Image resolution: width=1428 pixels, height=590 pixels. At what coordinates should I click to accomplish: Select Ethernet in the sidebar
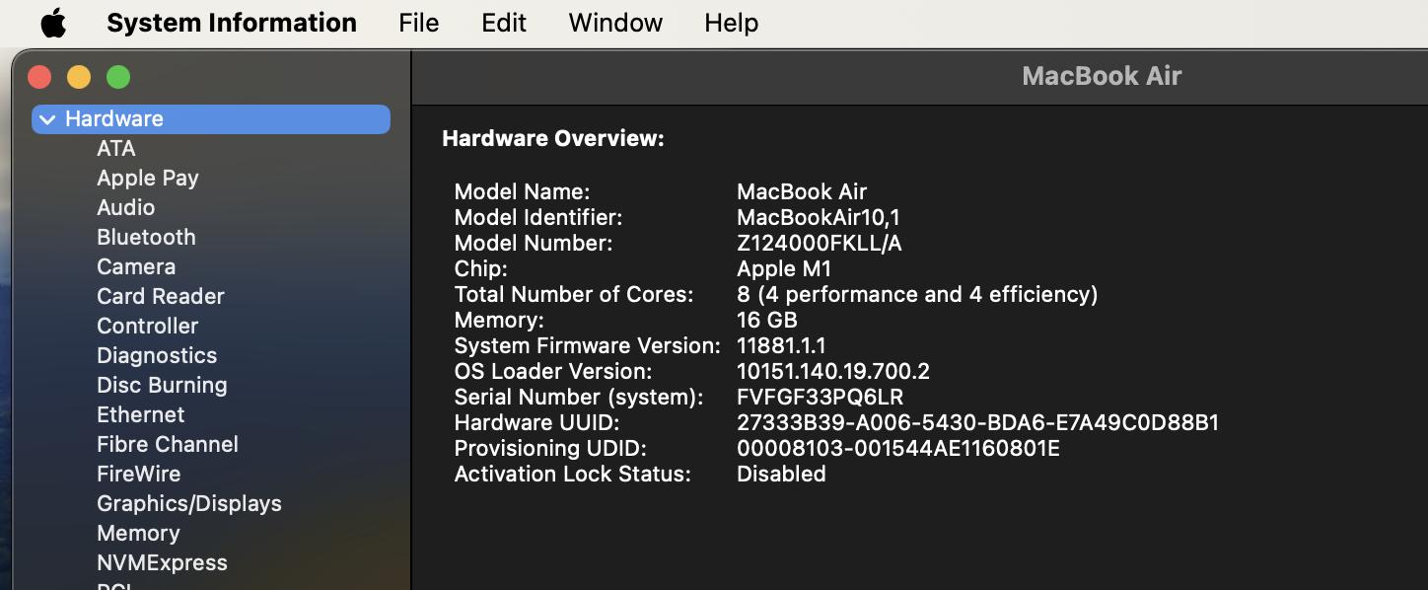point(140,414)
